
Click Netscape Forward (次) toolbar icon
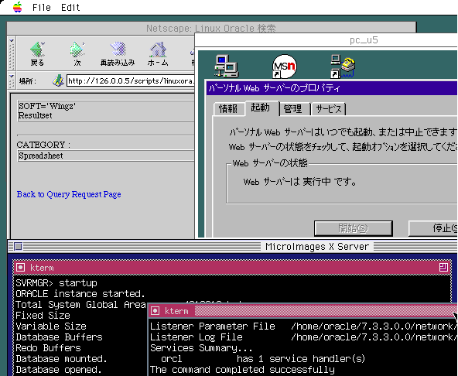coord(77,53)
